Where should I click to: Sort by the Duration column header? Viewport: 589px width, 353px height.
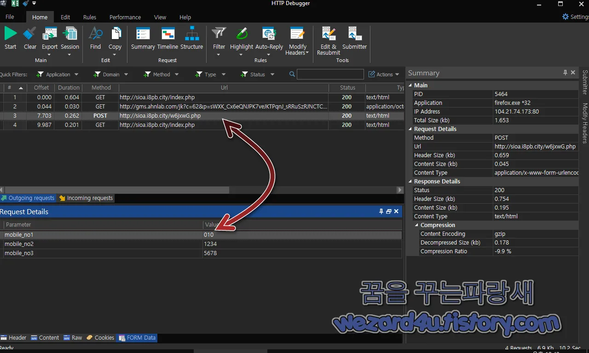(x=69, y=88)
